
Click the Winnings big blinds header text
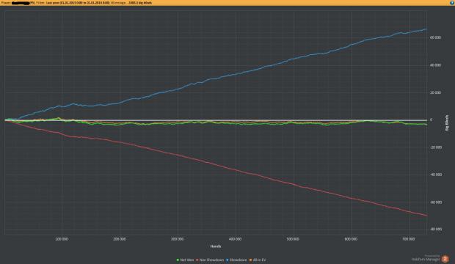point(131,3)
